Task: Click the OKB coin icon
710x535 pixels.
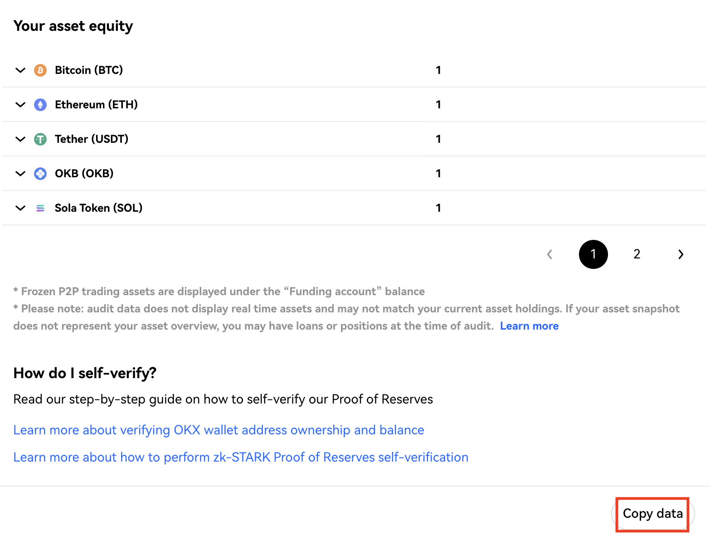Action: [x=40, y=174]
